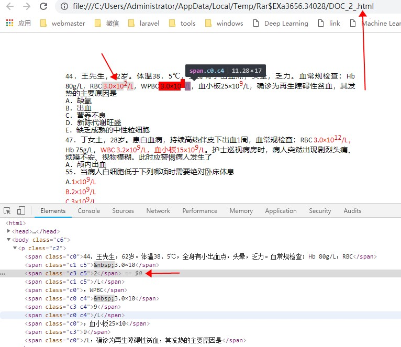Switch to the Security tab

[x=320, y=211]
